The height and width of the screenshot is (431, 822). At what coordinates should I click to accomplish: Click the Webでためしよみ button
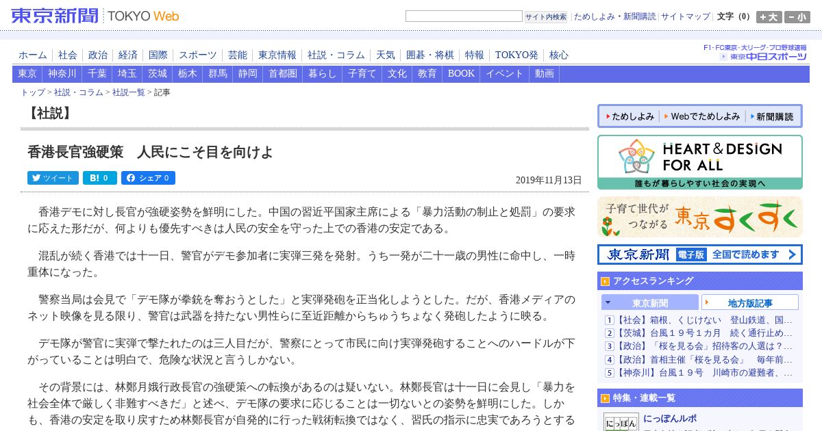702,116
